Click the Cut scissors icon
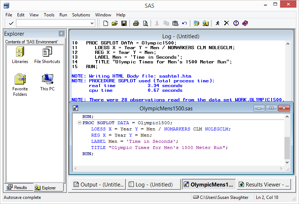 tap(157, 23)
